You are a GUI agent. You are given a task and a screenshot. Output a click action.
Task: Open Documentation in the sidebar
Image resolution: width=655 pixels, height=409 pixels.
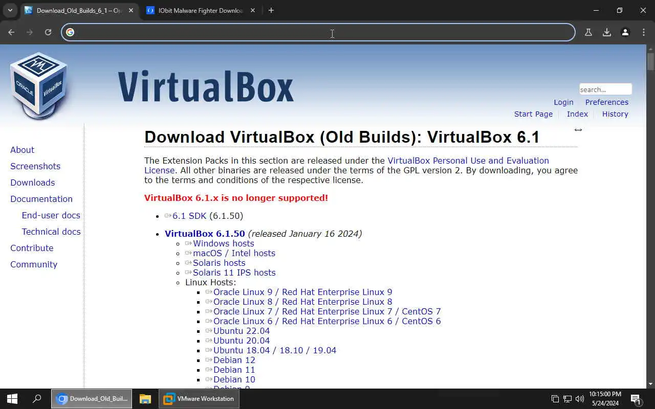pos(41,199)
